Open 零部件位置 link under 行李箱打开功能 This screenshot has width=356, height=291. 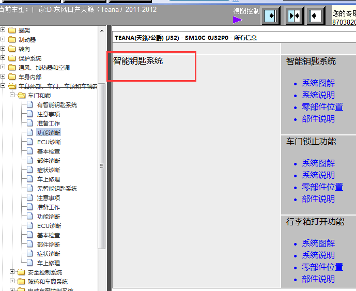[322, 267]
